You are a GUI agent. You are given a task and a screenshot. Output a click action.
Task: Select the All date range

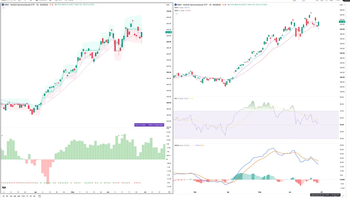[x=34, y=196]
